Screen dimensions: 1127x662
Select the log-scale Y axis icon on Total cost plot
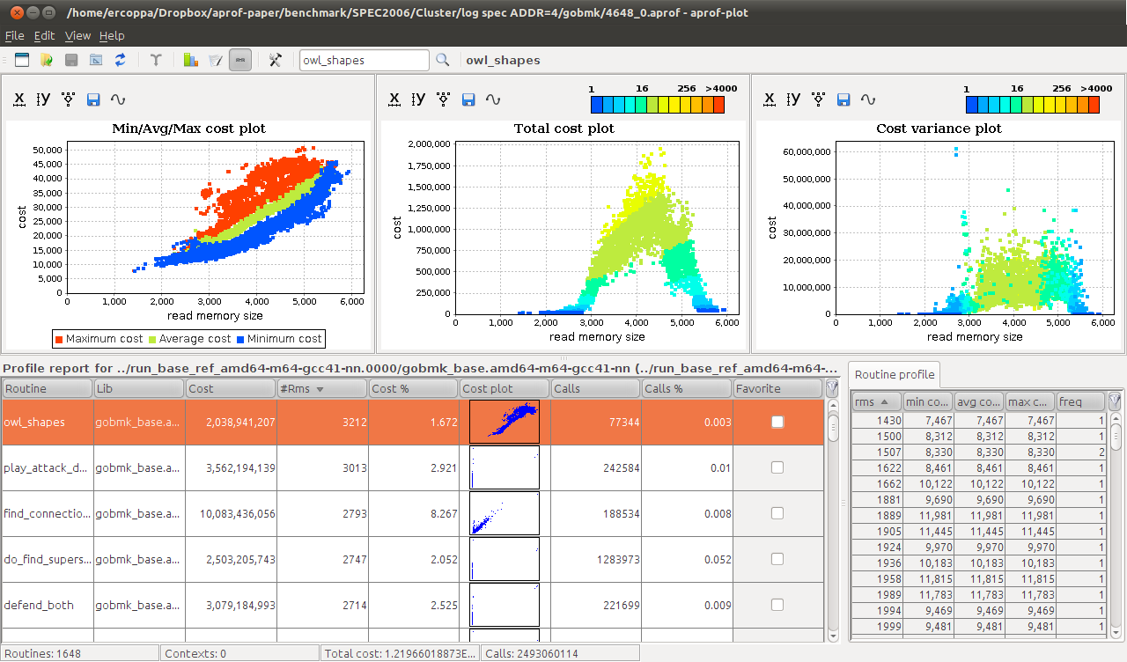click(x=418, y=99)
